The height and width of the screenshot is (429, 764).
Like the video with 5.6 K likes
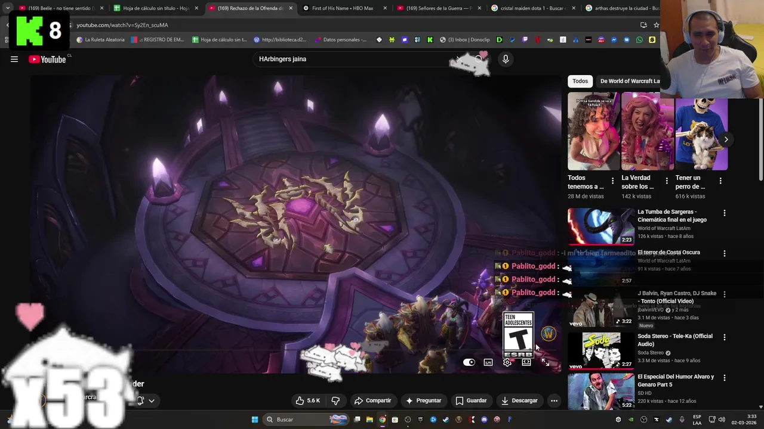pyautogui.click(x=309, y=400)
